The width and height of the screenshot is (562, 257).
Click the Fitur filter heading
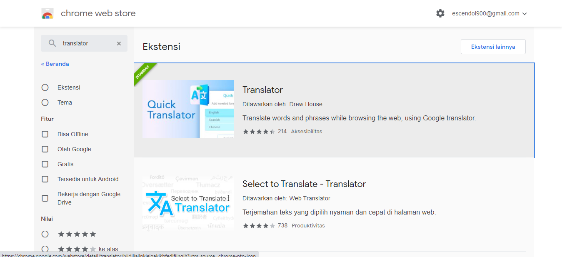[x=47, y=119]
